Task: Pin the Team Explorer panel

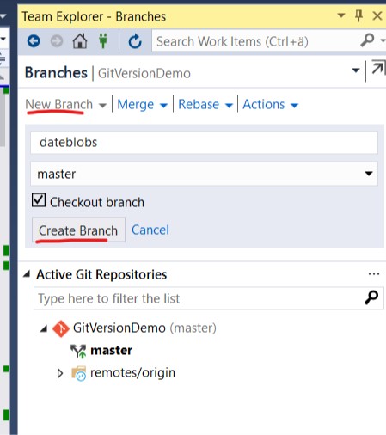Action: (358, 15)
